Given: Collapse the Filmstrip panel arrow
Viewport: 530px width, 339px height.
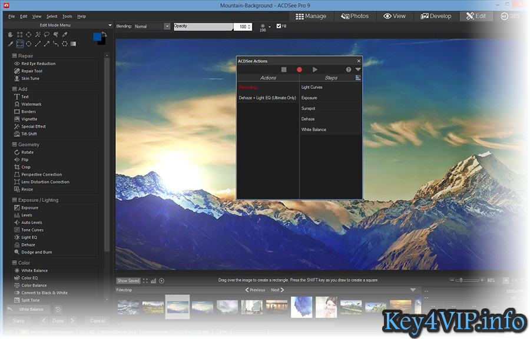Looking at the screenshot, I should [413, 290].
